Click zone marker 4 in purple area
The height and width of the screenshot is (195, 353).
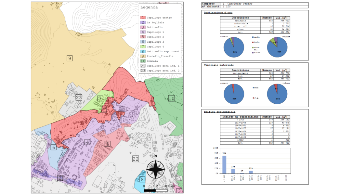pos(87,142)
